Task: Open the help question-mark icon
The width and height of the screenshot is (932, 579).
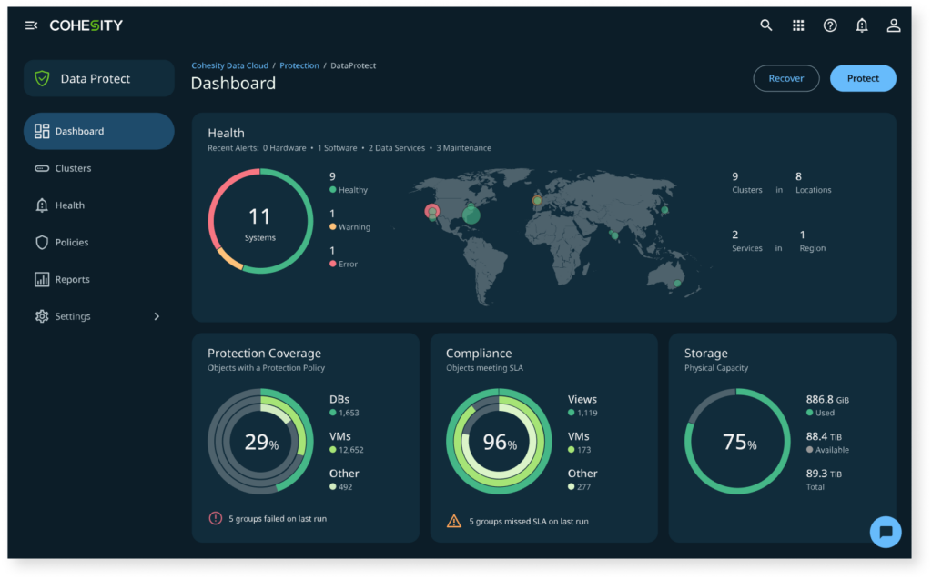Action: click(x=830, y=25)
